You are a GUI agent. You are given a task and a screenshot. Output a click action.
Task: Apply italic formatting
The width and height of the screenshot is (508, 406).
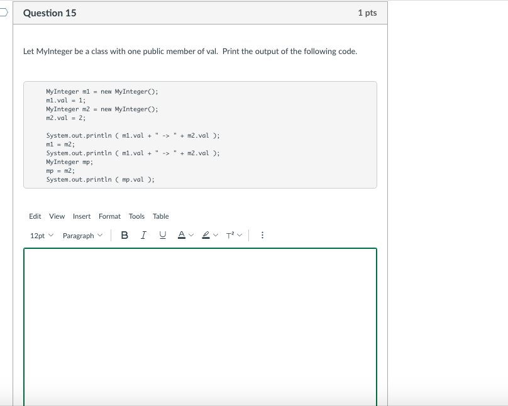coord(143,234)
